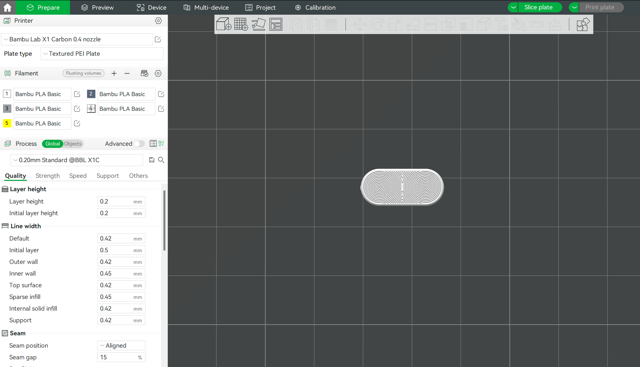This screenshot has width=640, height=367.
Task: Open Flushing volumes settings
Action: click(x=83, y=73)
